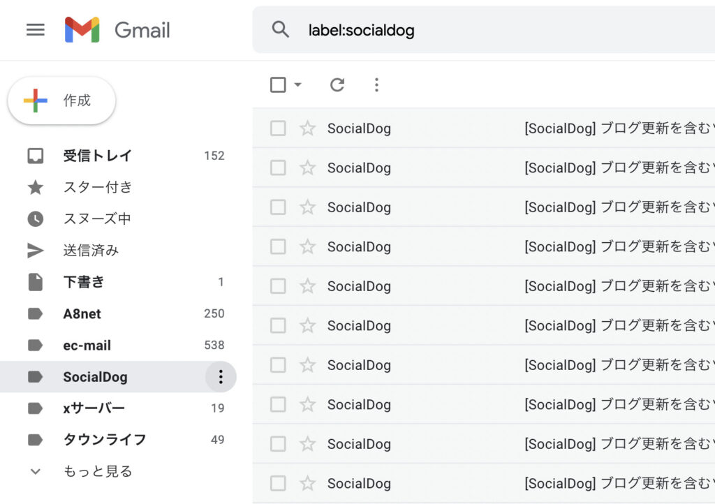Screen dimensions: 715x504
Task: Star the ninth SocialDog email
Action: [307, 443]
